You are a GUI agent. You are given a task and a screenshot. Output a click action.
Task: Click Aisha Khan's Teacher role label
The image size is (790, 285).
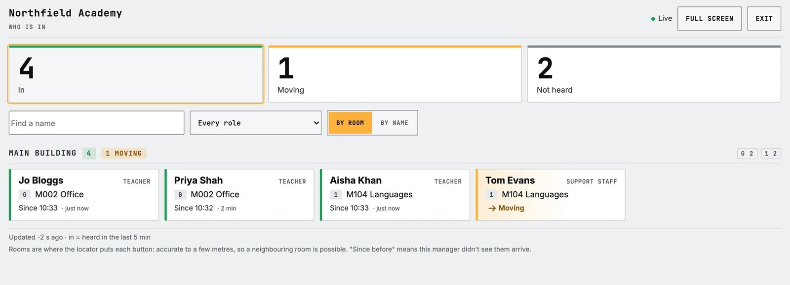pos(448,181)
